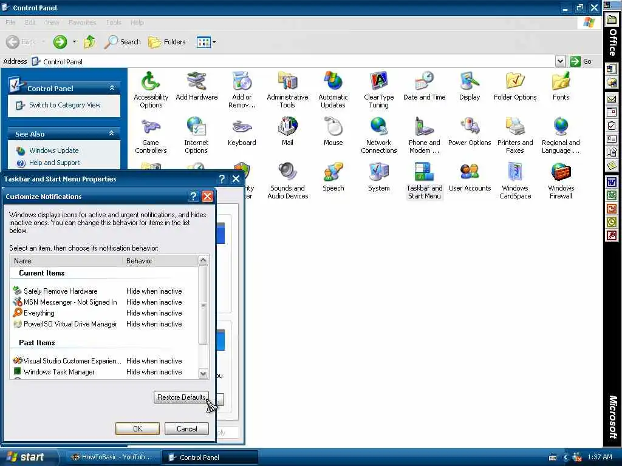This screenshot has width=622, height=466.
Task: Open Administrative Tools
Action: 287,90
